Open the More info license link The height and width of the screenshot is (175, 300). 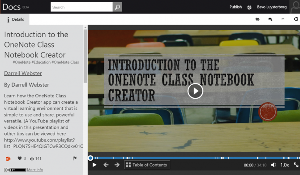coord(35,170)
